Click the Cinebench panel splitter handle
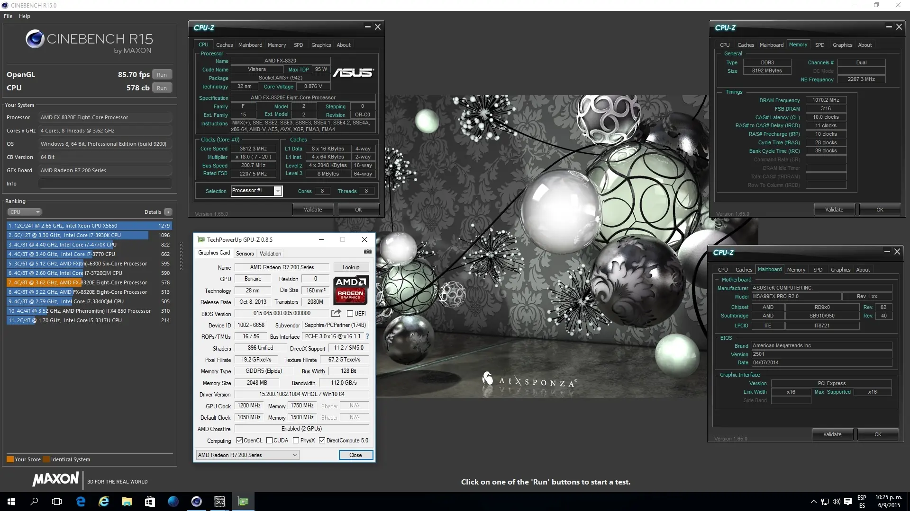This screenshot has width=910, height=511. [x=181, y=255]
